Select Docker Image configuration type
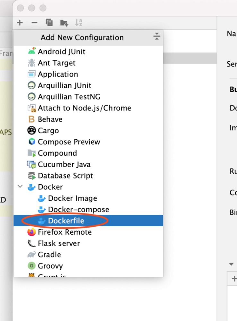237x321 pixels. (72, 198)
